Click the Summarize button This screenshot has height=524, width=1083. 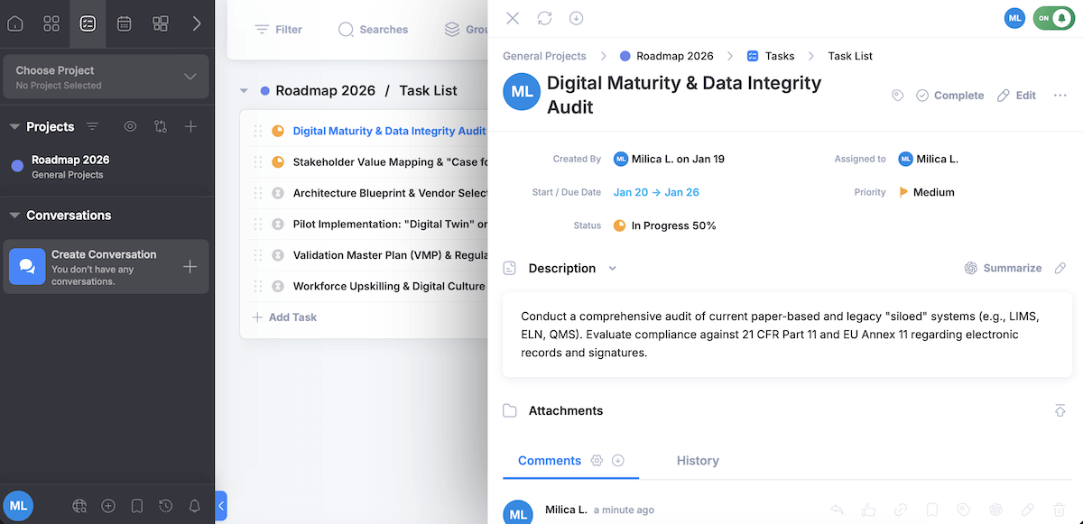(1003, 268)
